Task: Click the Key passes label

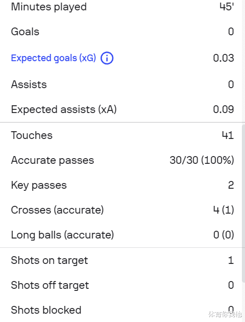Action: click(x=39, y=186)
